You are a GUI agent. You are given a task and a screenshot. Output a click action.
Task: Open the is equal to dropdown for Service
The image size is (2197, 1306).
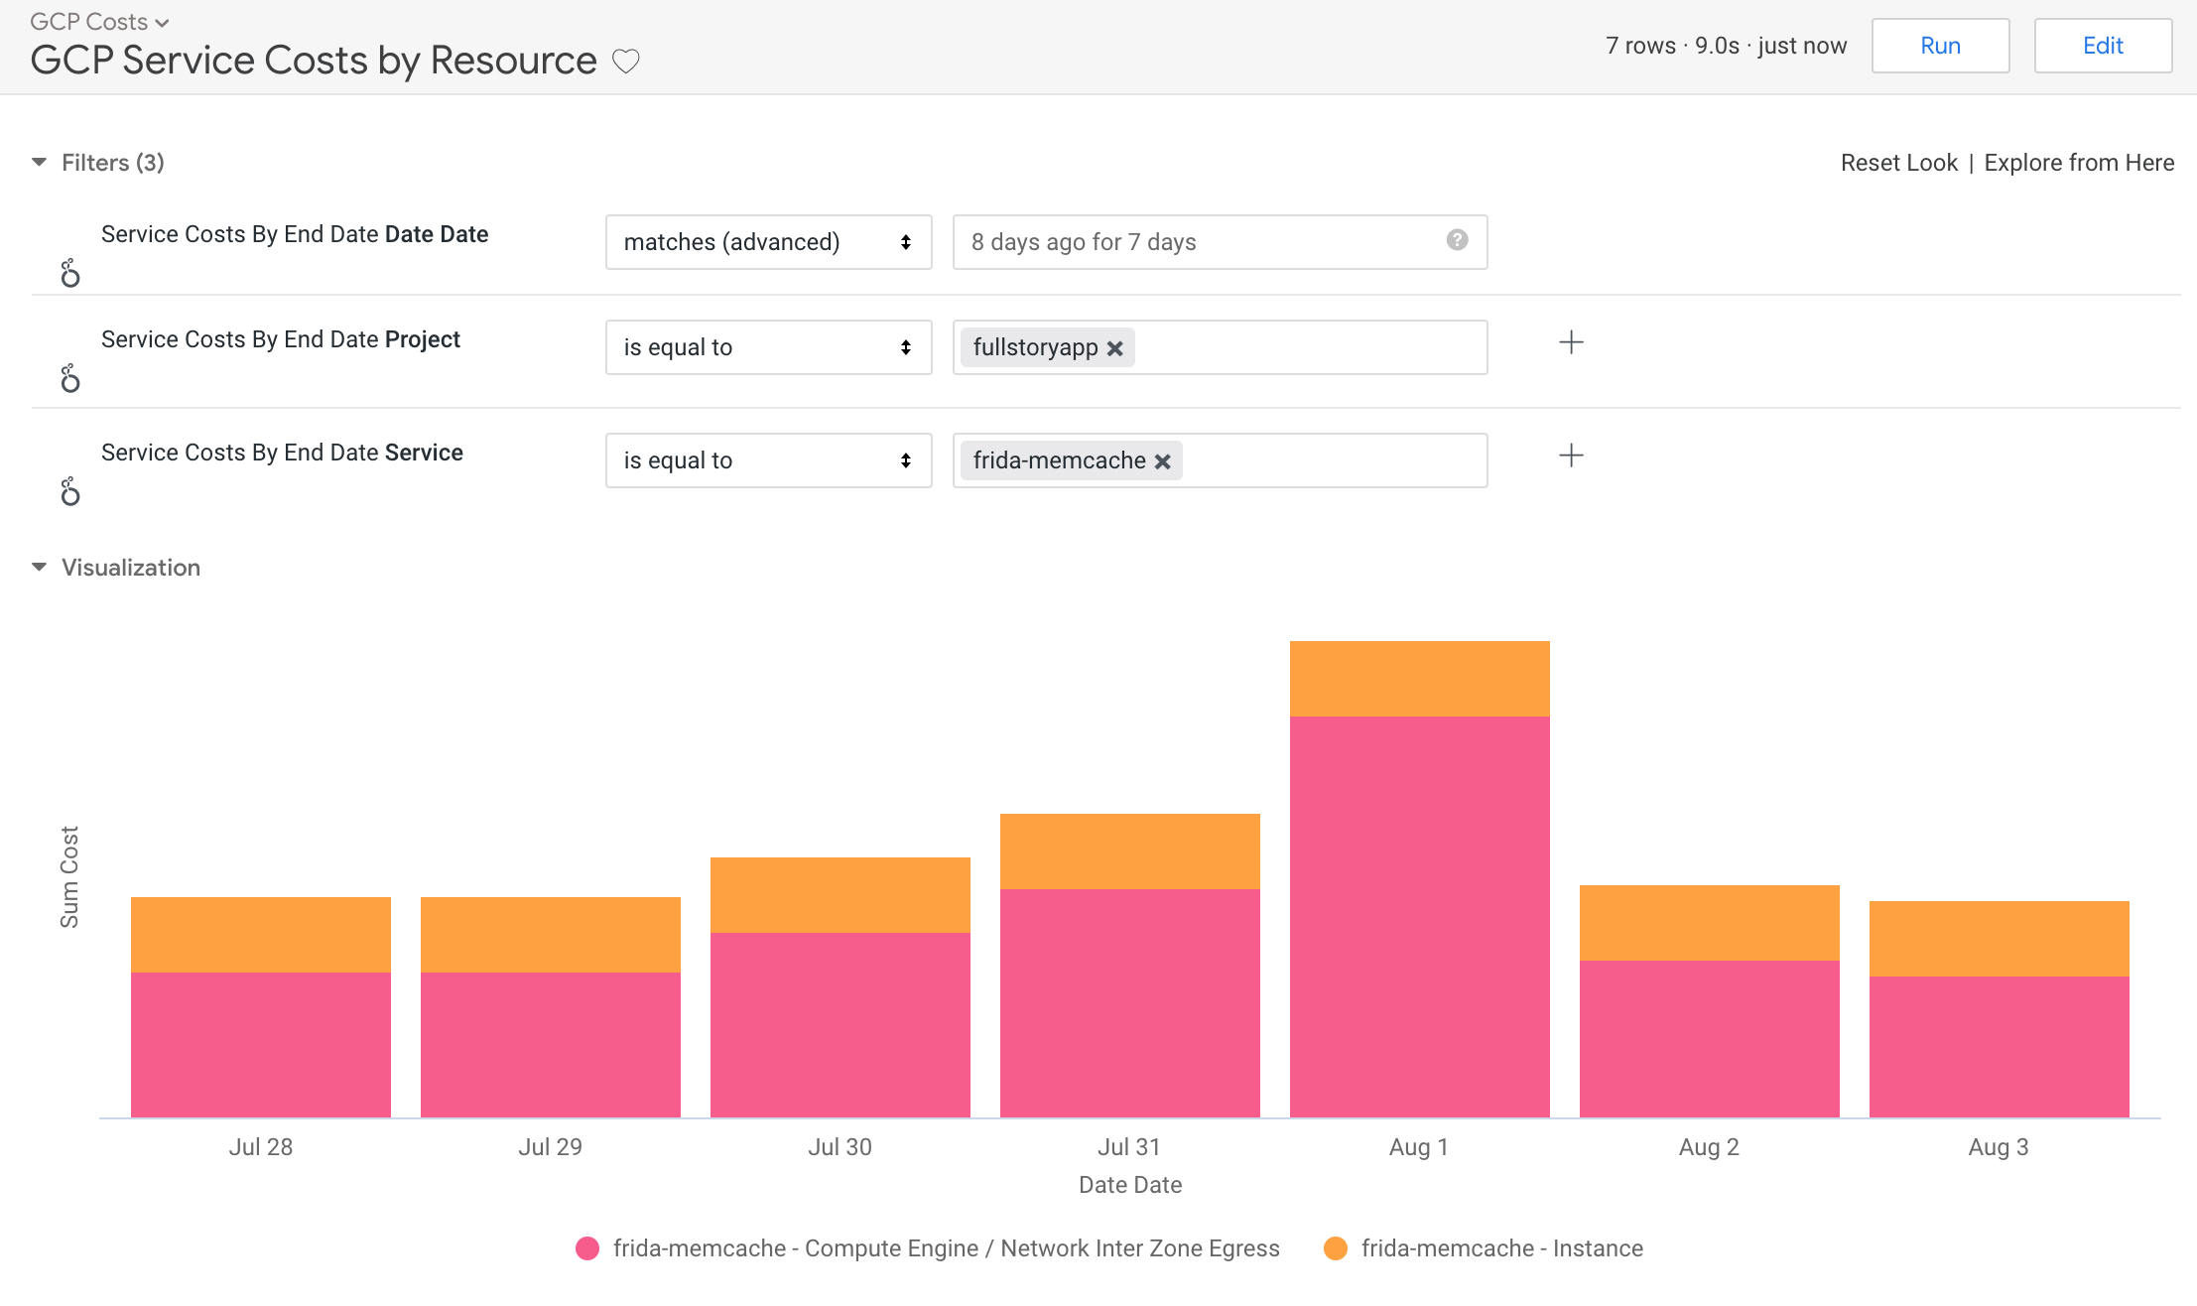(x=768, y=459)
